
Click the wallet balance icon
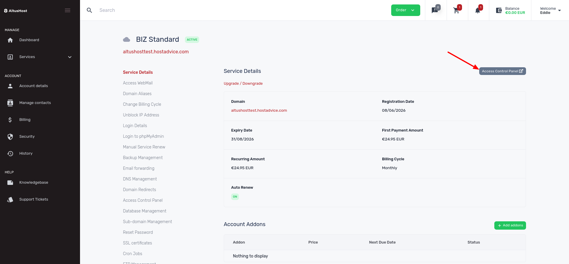(x=499, y=11)
